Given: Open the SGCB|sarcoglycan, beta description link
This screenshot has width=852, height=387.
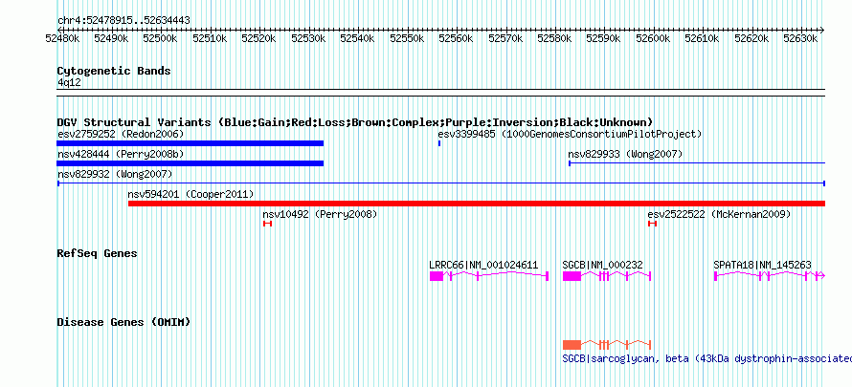Looking at the screenshot, I should tap(706, 359).
